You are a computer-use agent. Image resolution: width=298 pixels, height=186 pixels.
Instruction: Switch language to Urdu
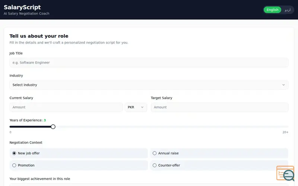[288, 10]
